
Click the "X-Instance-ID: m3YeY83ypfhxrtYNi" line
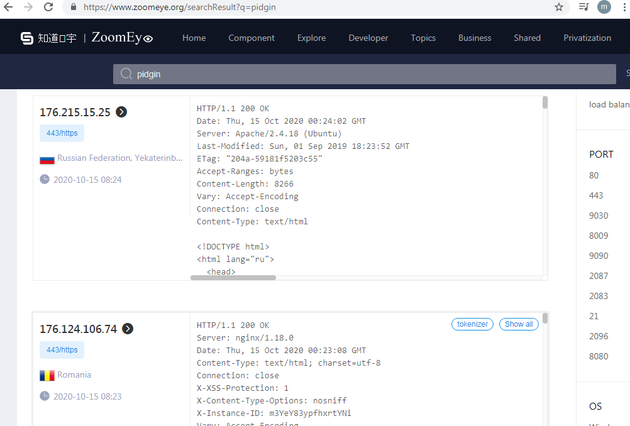274,413
